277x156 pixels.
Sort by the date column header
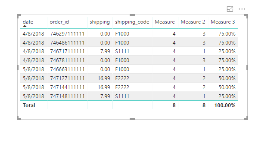28,22
